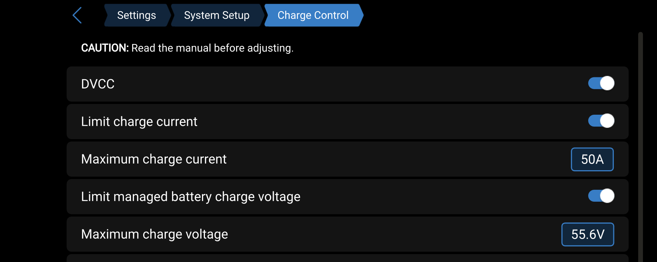This screenshot has height=262, width=657.
Task: Click the bold CAUTION word
Action: (x=105, y=48)
